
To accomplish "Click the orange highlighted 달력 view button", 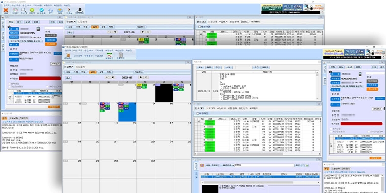I will [x=93, y=72].
